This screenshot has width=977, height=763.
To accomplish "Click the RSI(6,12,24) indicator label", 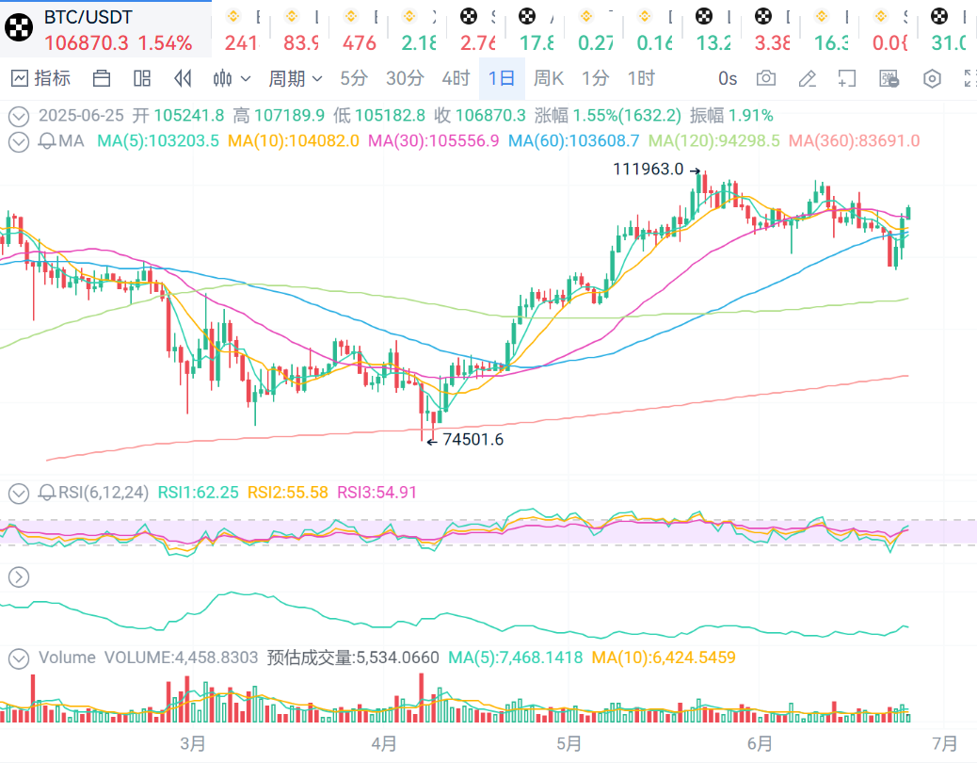I will (x=104, y=493).
